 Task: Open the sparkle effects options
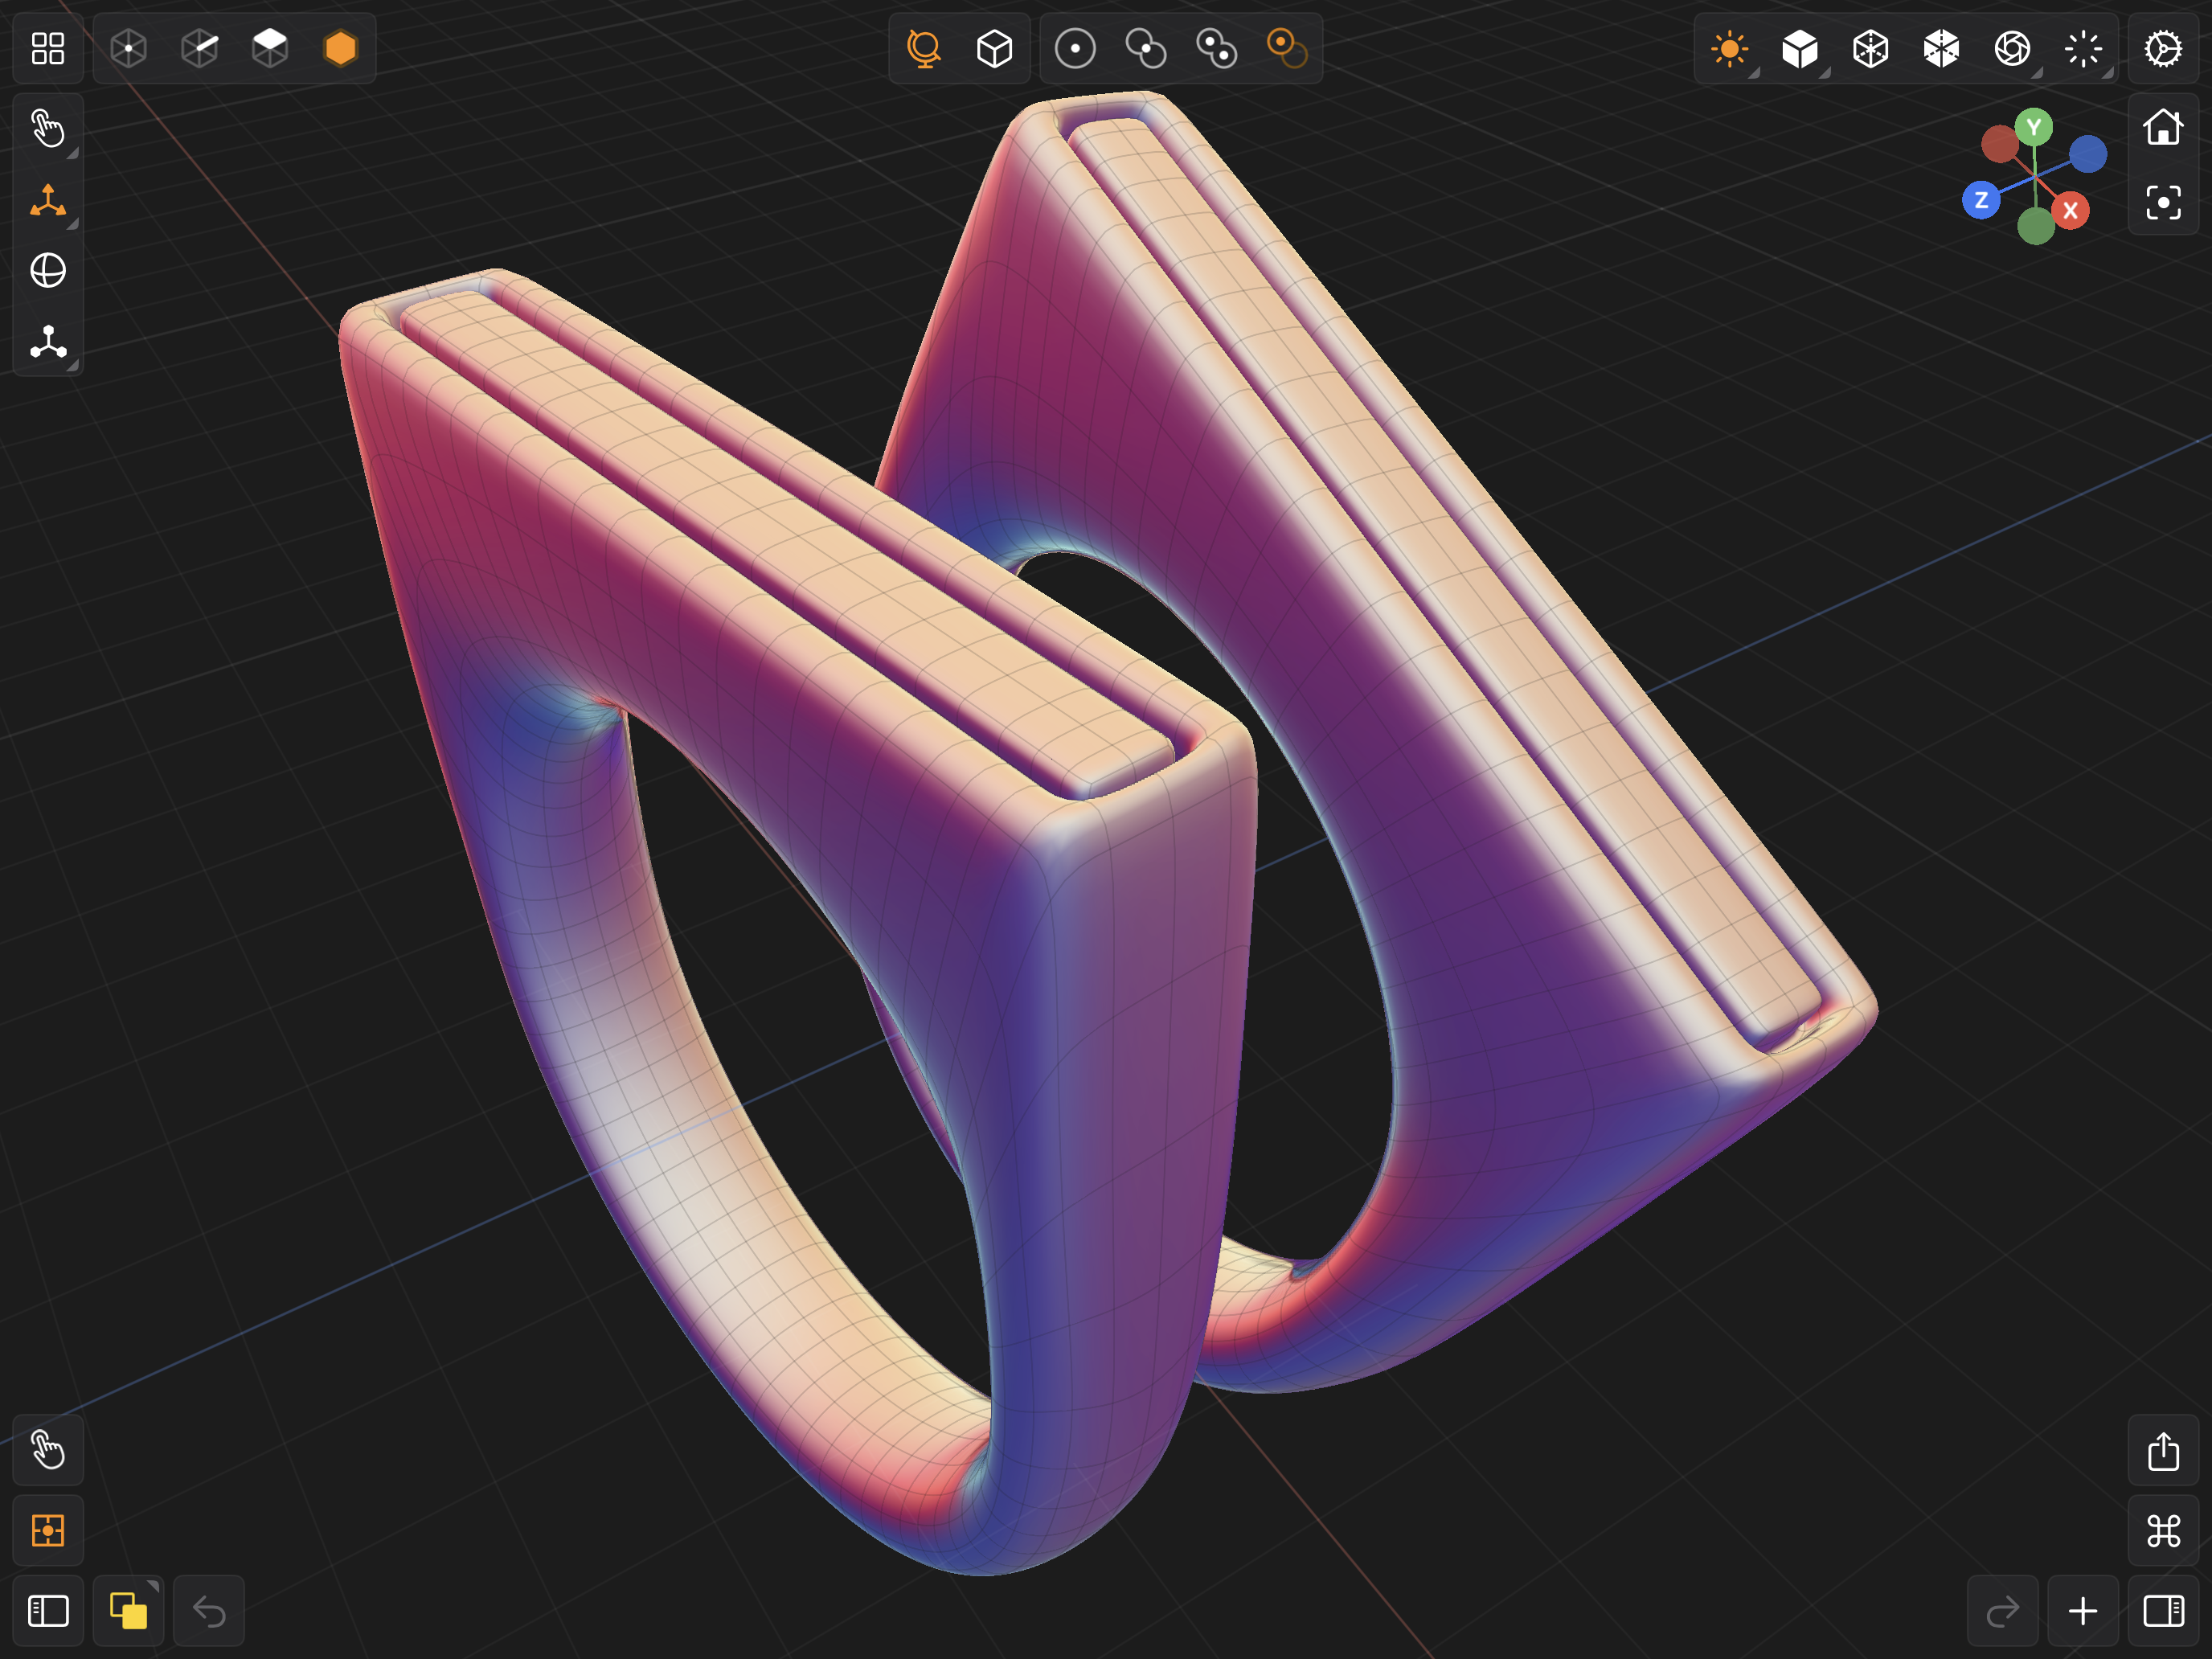click(2083, 48)
